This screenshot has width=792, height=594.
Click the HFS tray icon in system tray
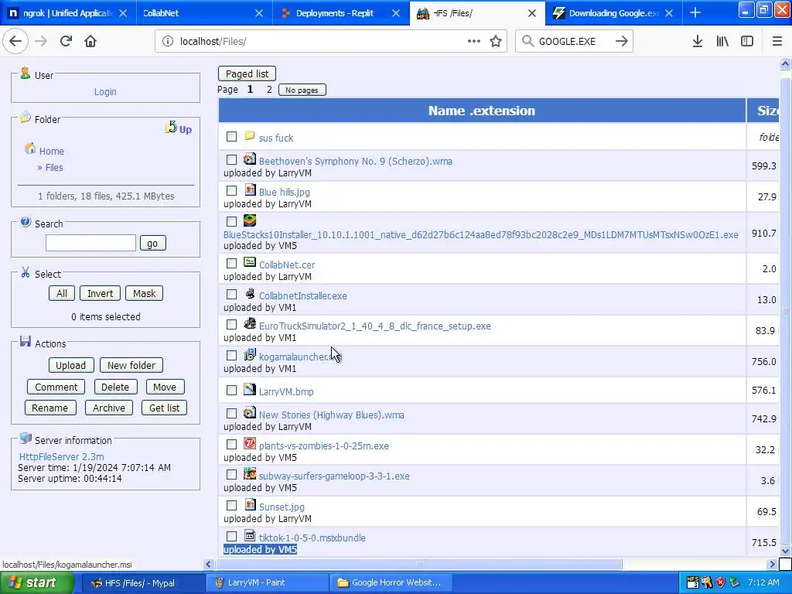(x=693, y=582)
